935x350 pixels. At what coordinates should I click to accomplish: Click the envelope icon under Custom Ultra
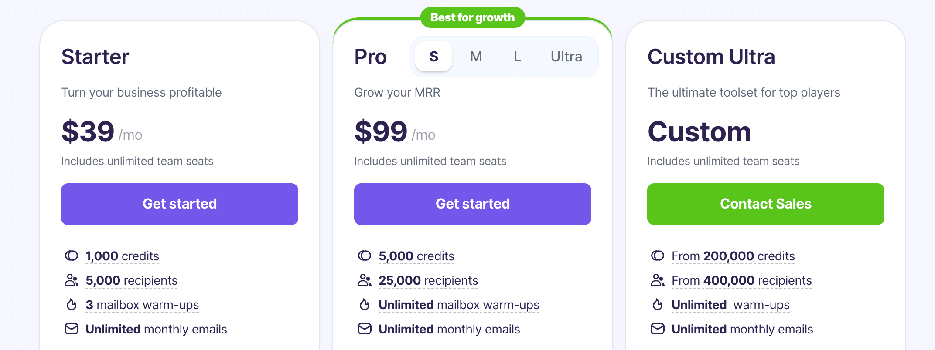pyautogui.click(x=658, y=329)
